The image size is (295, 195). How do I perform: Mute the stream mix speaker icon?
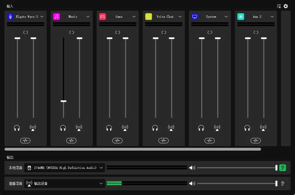(192, 183)
